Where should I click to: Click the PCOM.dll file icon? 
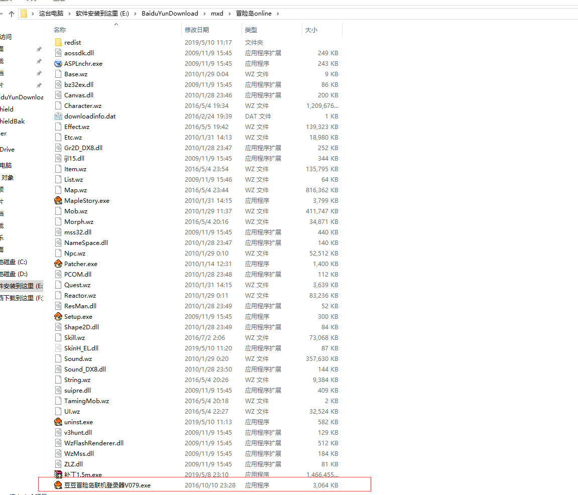(x=58, y=274)
